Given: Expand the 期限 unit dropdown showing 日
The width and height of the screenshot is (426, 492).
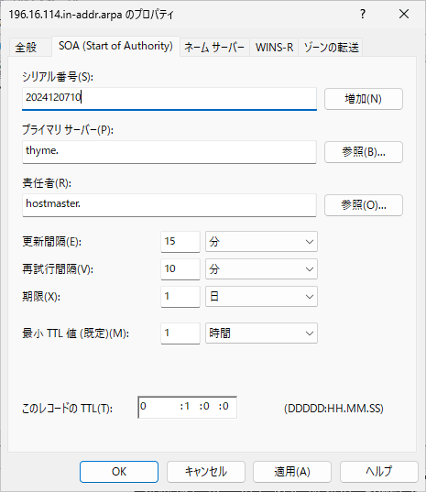Looking at the screenshot, I should (261, 297).
